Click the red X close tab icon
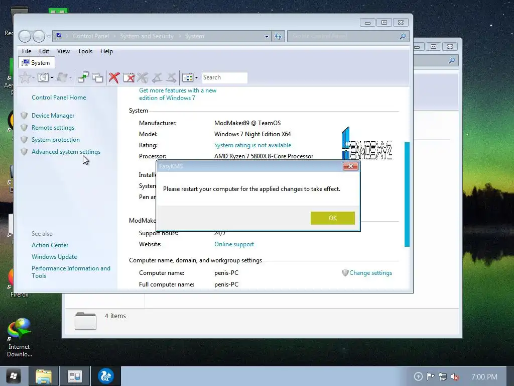 (114, 77)
